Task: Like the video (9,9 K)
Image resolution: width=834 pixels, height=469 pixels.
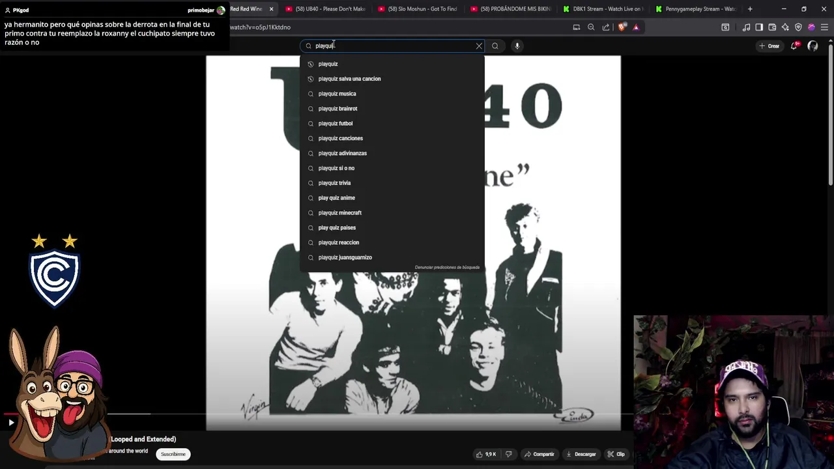Action: pyautogui.click(x=486, y=454)
